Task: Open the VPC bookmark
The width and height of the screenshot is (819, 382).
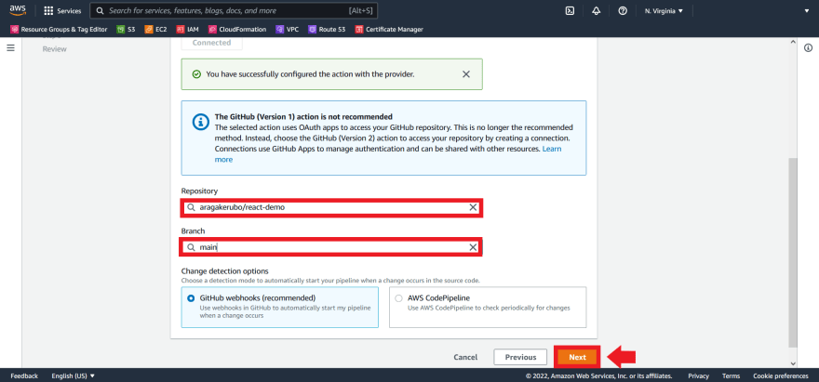Action: click(288, 29)
